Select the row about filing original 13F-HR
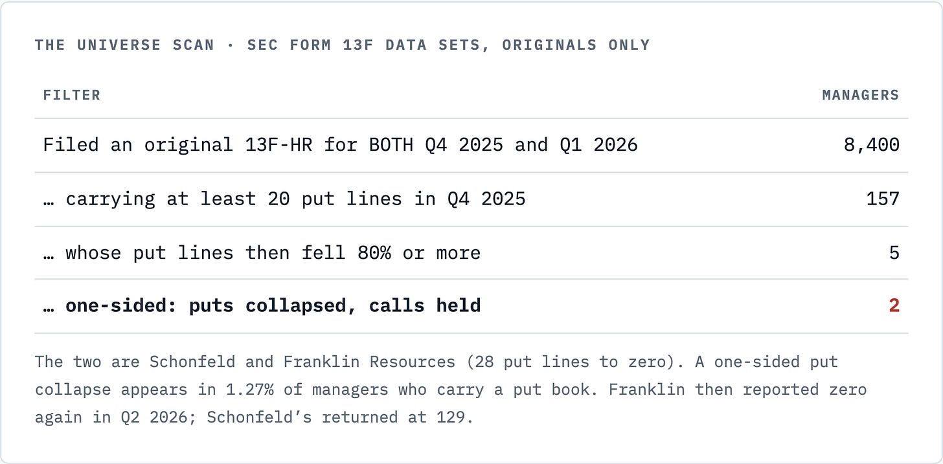This screenshot has width=943, height=464. point(471,145)
